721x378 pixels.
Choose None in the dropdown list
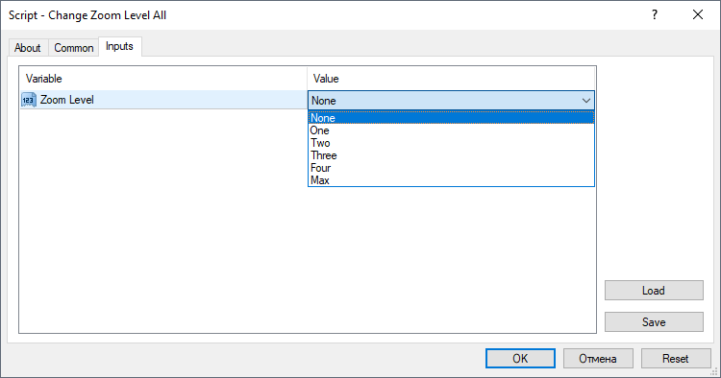451,118
